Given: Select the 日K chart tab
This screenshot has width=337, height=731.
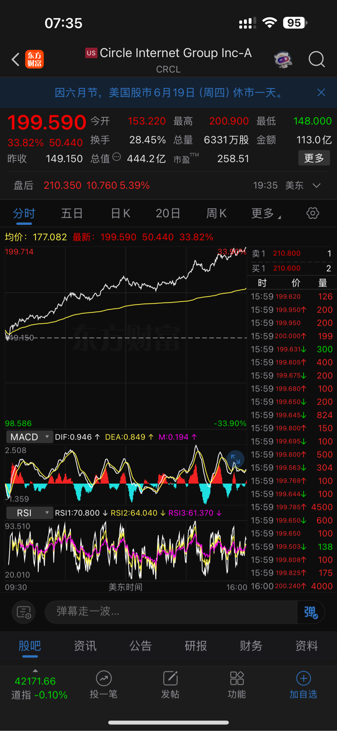Looking at the screenshot, I should 120,213.
